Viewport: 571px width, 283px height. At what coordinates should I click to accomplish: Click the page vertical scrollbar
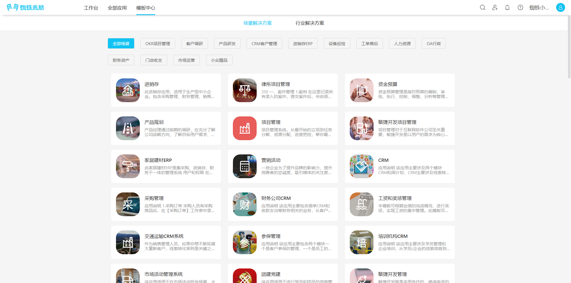[569, 48]
